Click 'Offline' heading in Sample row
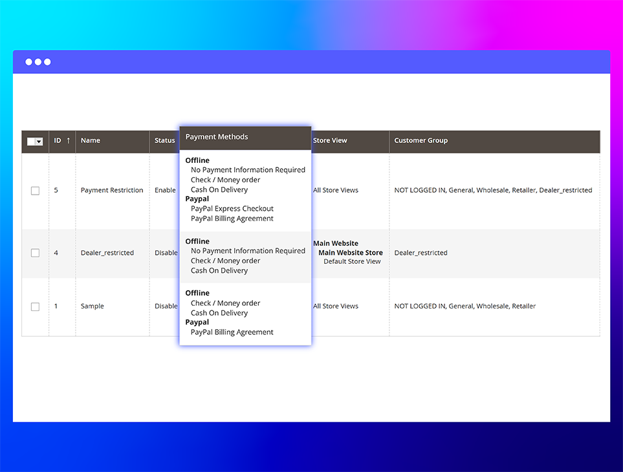Viewport: 623px width, 472px height. pyautogui.click(x=197, y=293)
